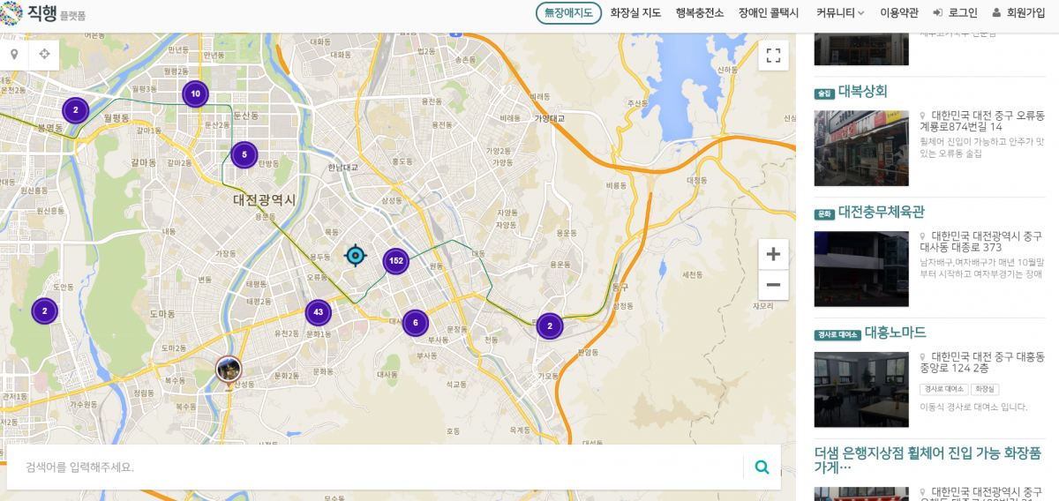Image resolution: width=1059 pixels, height=501 pixels.
Task: Open the 더샘 은행지상점 listing title
Action: [928, 460]
